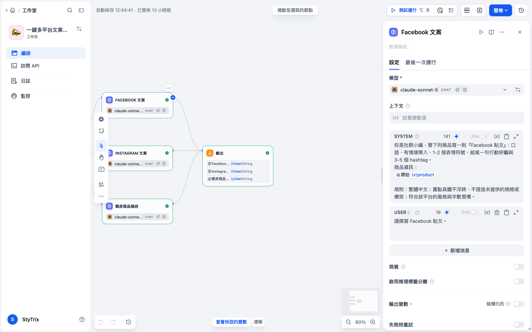Insert variable in SYSTEM prompt
The width and height of the screenshot is (532, 332).
[497, 136]
